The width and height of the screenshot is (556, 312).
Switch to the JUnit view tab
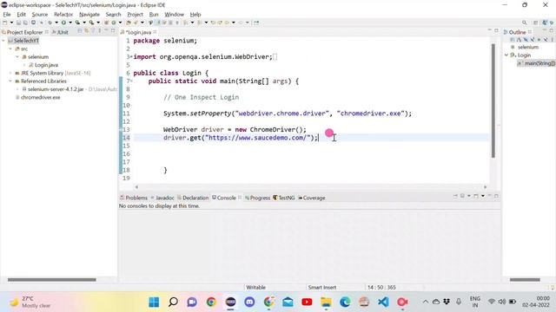[x=60, y=32]
